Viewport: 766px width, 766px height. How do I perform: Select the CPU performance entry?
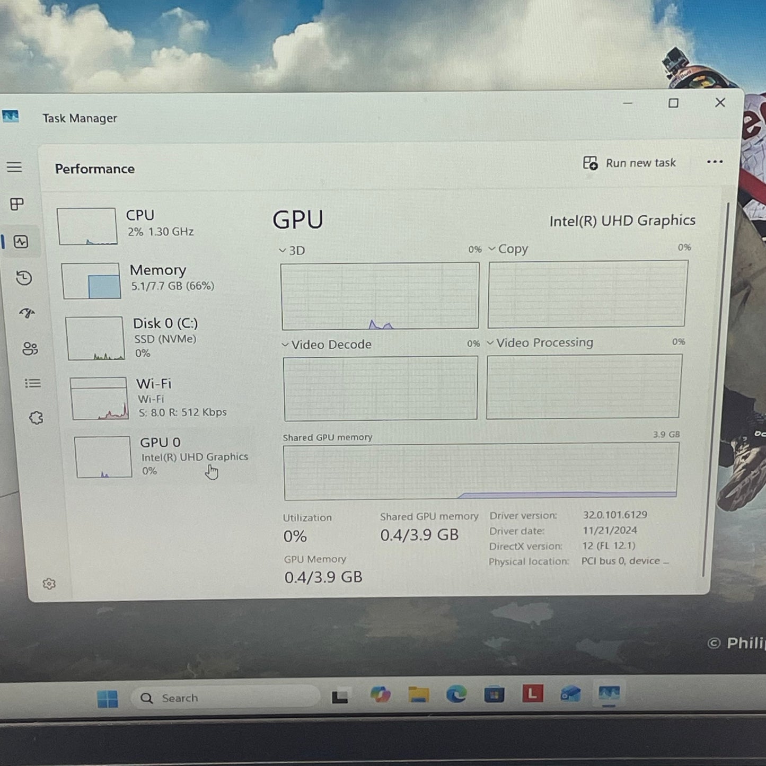[154, 226]
